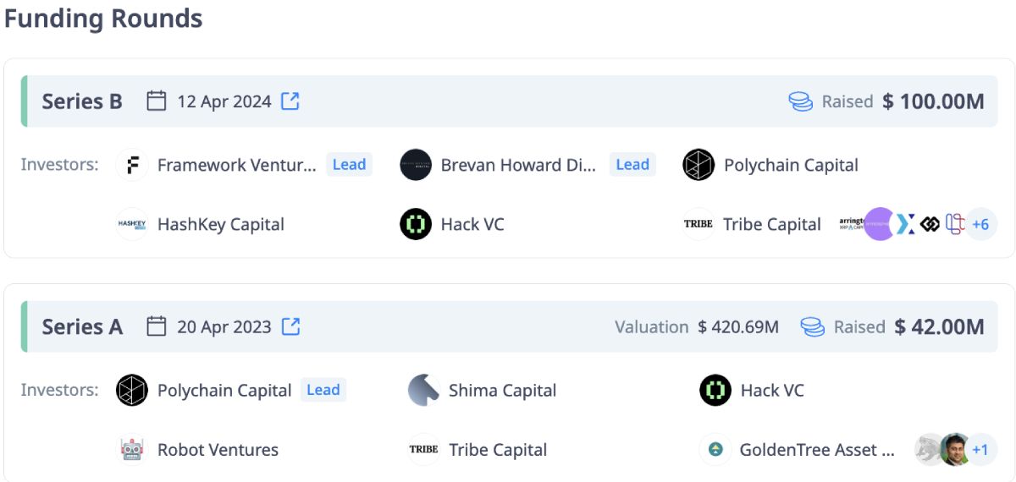
Task: Click the Lead badge beside Brevan Howard
Action: click(x=632, y=165)
